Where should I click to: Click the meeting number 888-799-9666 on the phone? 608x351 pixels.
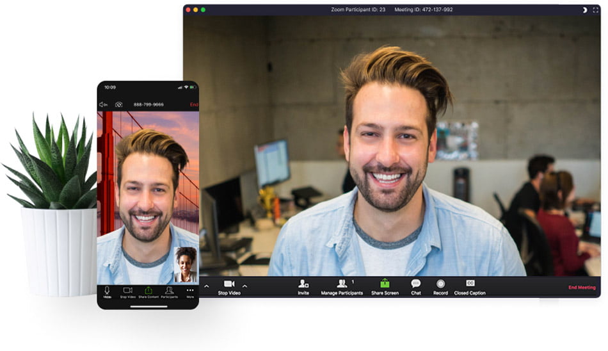(148, 104)
